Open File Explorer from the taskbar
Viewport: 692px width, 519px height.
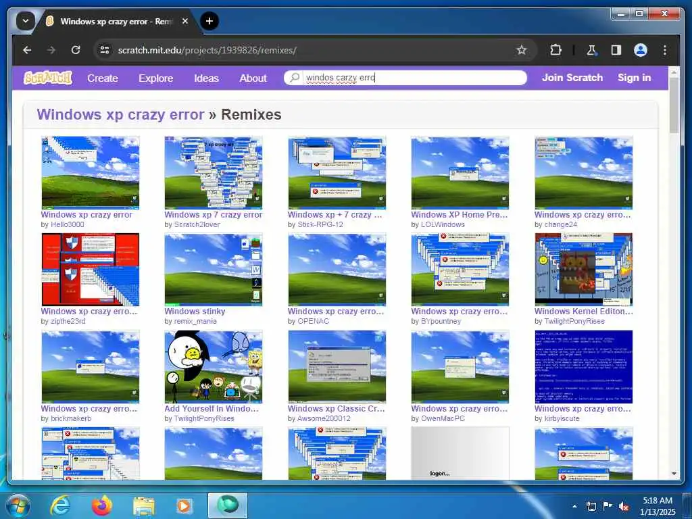144,506
